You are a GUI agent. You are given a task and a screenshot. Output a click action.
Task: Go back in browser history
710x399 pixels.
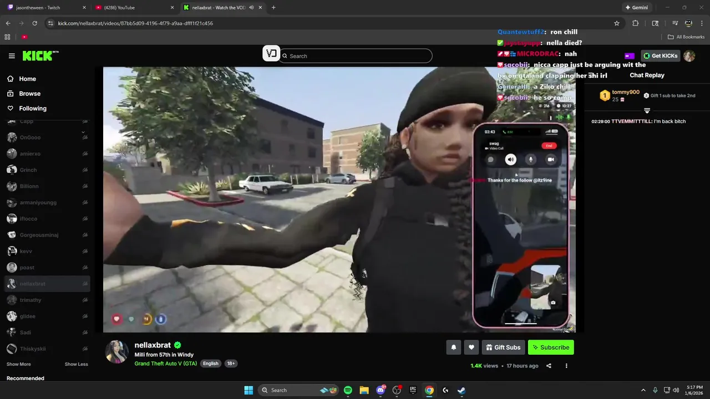8,23
